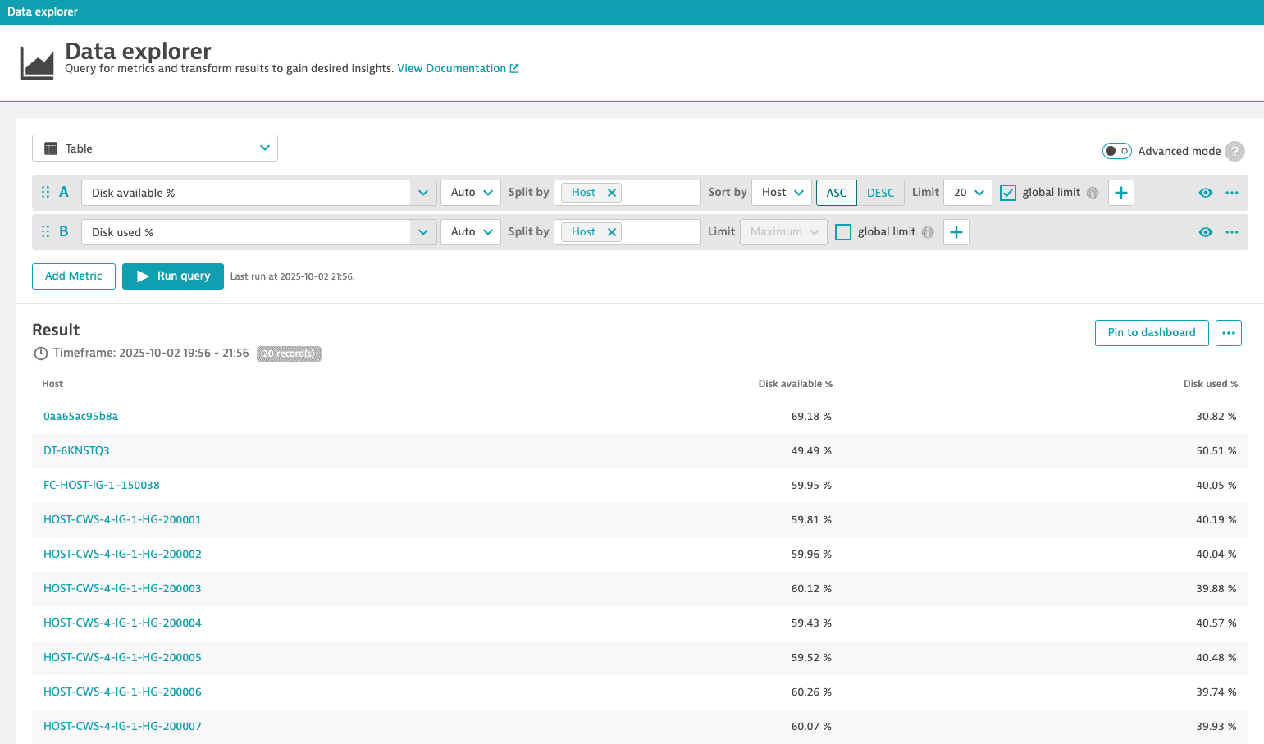The image size is (1264, 744).
Task: Click the Split by field in metric A
Action: [627, 193]
